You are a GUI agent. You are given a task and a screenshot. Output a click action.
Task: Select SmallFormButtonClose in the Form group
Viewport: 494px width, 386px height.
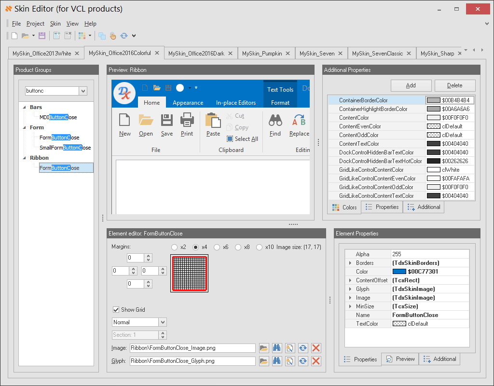click(65, 148)
